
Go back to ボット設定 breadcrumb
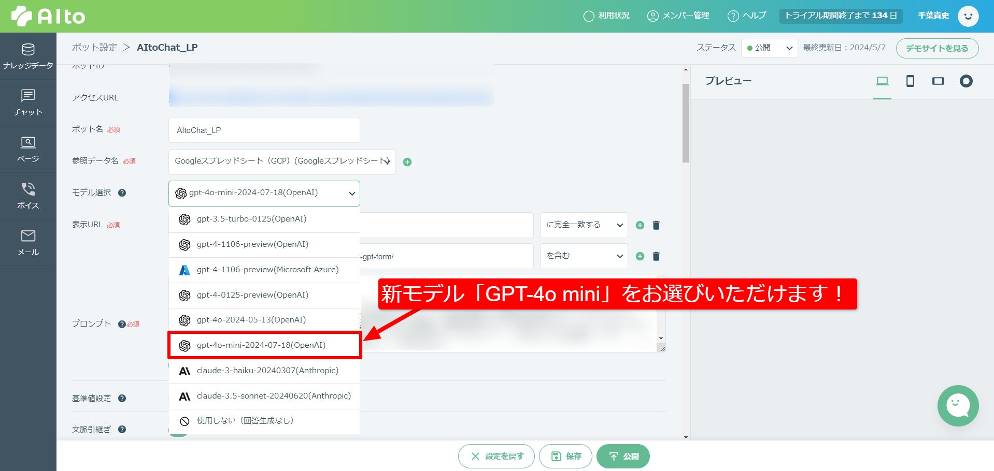(95, 48)
